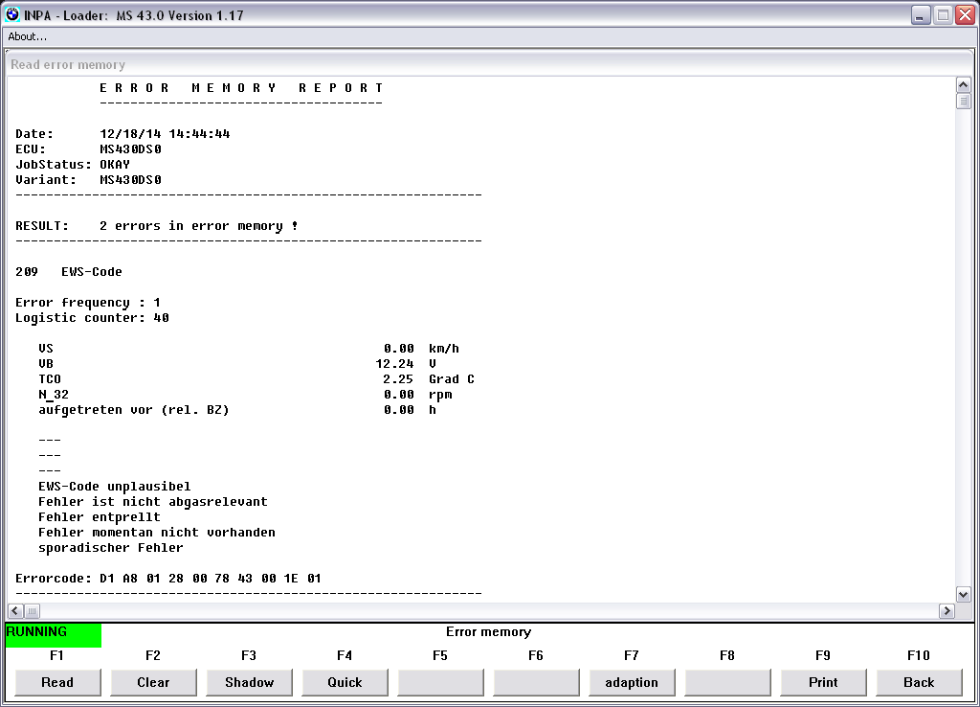Click the F4 Quick button
Viewport: 980px width, 707px height.
click(x=345, y=682)
